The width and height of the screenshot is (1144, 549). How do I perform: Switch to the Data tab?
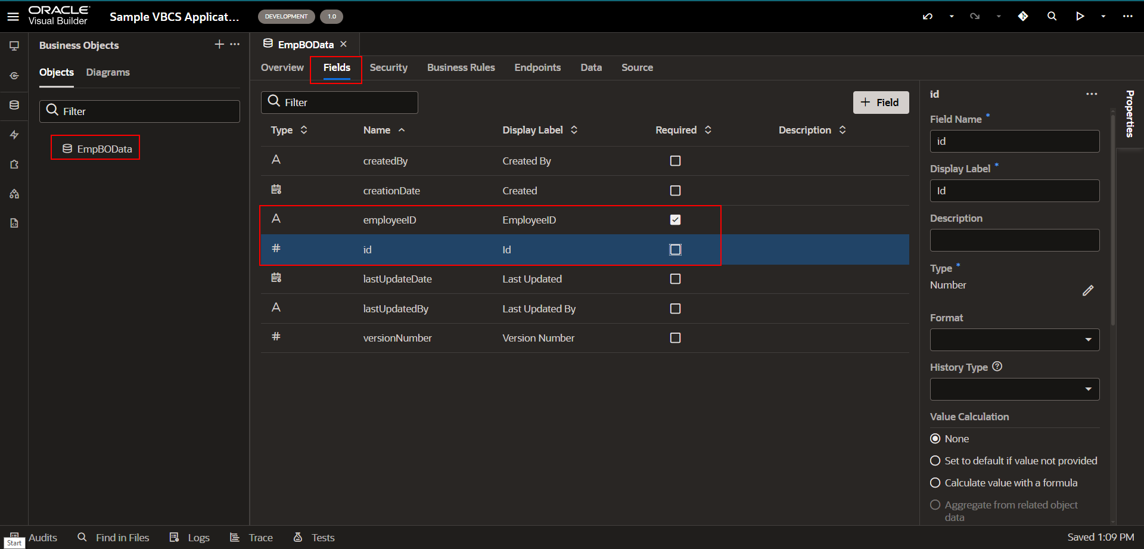(x=591, y=67)
